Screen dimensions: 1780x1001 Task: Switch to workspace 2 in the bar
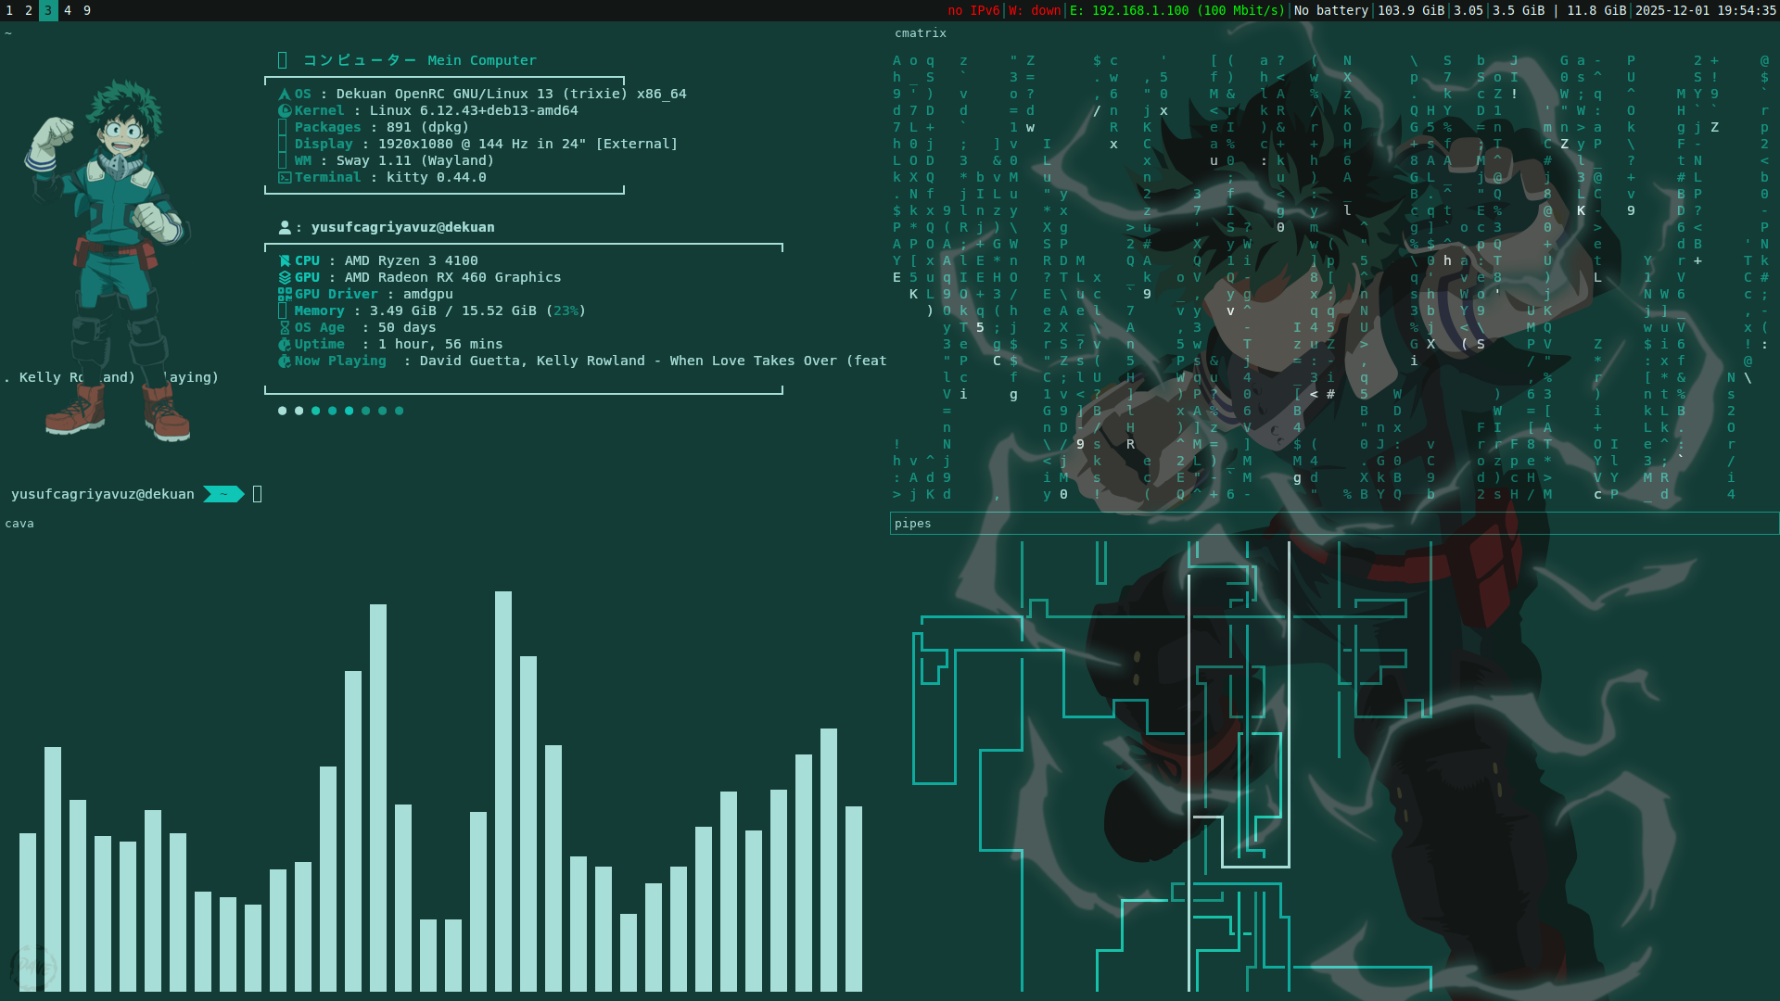coord(29,10)
